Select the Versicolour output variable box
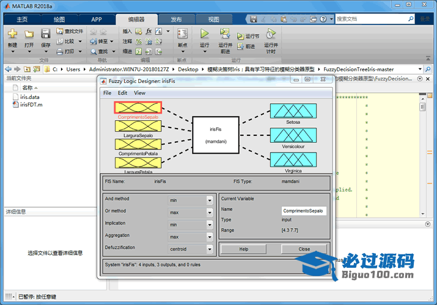Image resolution: width=437 pixels, height=305 pixels. pos(293,135)
